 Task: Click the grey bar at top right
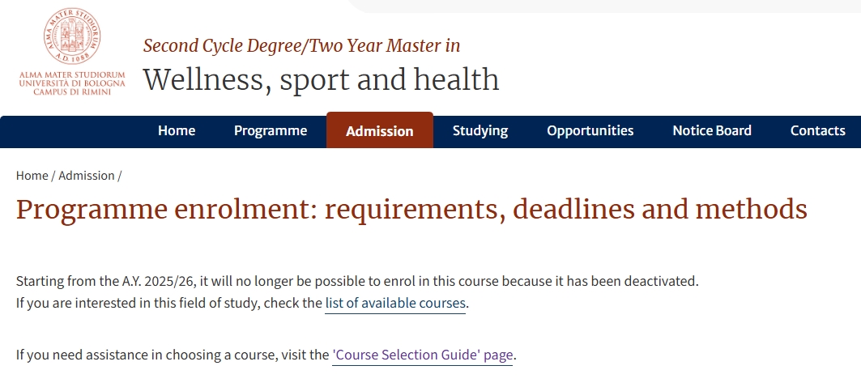[604, 6]
